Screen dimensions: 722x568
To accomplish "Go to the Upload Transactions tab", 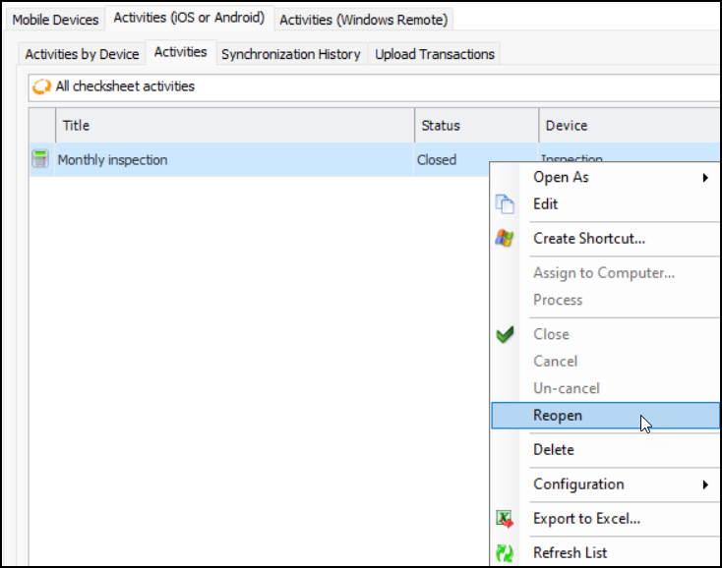I will 434,54.
